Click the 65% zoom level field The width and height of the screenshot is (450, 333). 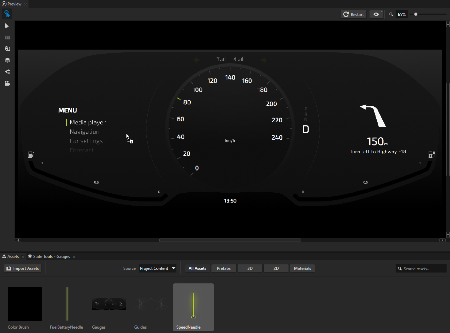402,15
